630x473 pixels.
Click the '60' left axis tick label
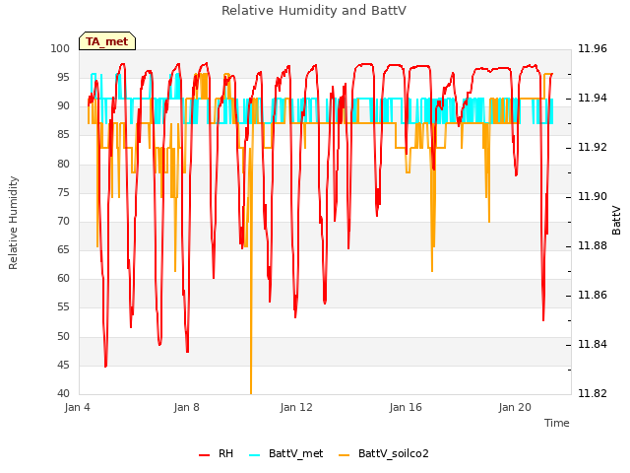point(63,278)
